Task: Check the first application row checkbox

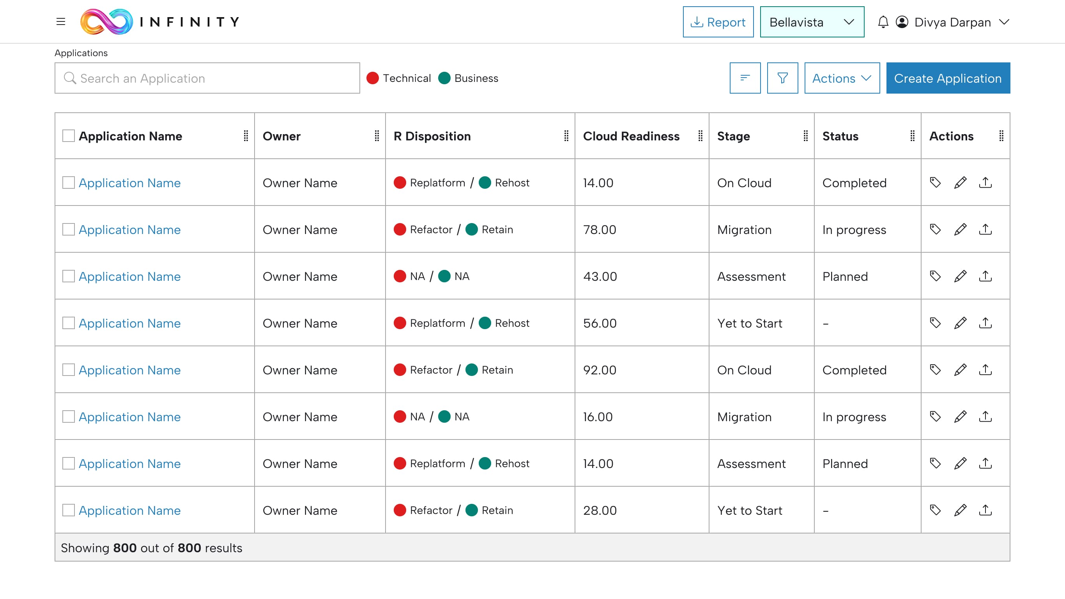Action: pos(69,183)
